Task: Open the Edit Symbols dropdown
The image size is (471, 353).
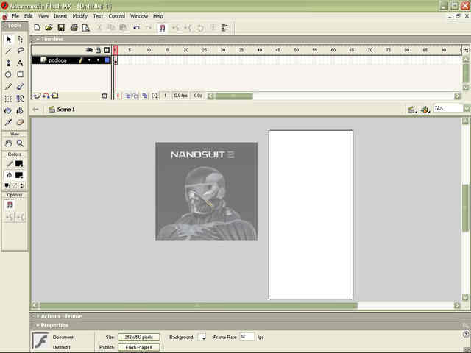Action: click(x=425, y=110)
